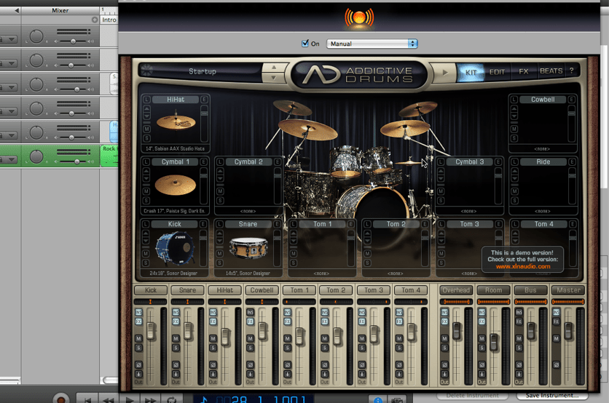Toggle FX on the Master channel

(556, 321)
